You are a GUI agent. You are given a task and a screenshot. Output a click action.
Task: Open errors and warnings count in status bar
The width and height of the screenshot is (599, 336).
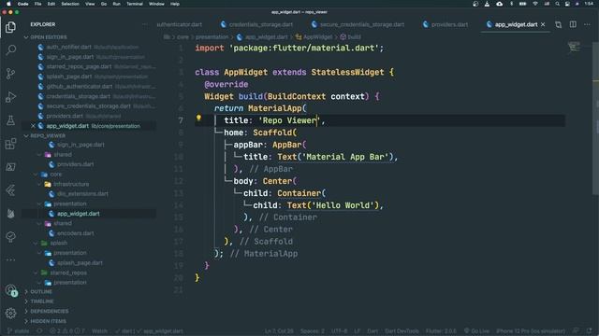pos(67,331)
